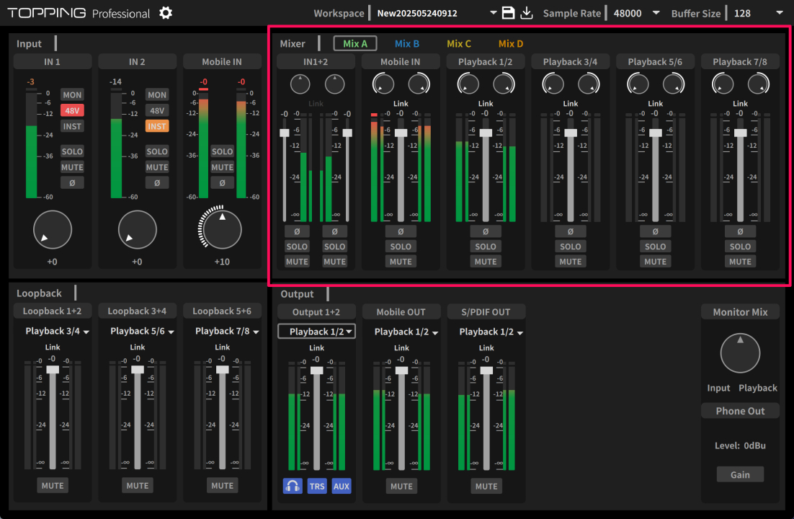Mute the S/PDIF OUT channel

486,486
